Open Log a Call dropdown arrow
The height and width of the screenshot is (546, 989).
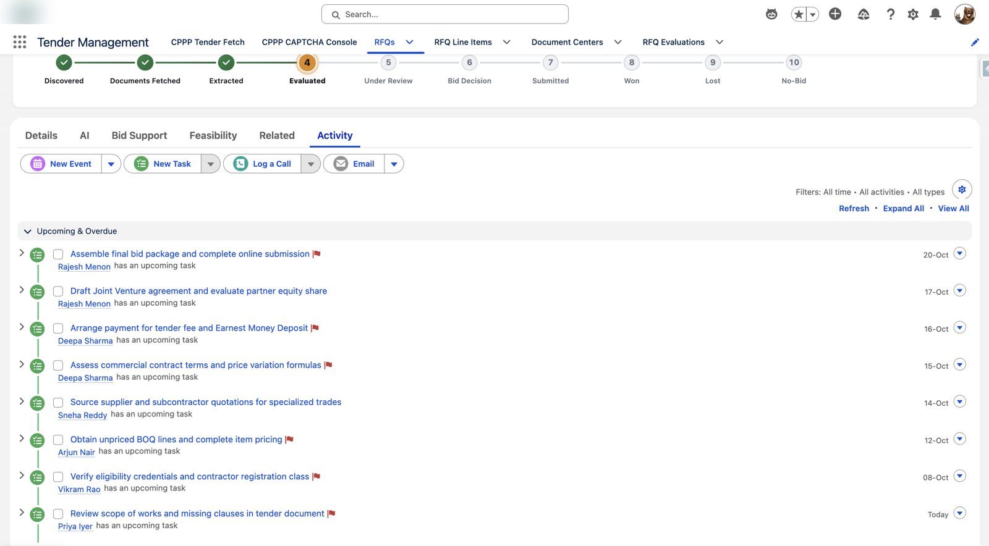311,164
